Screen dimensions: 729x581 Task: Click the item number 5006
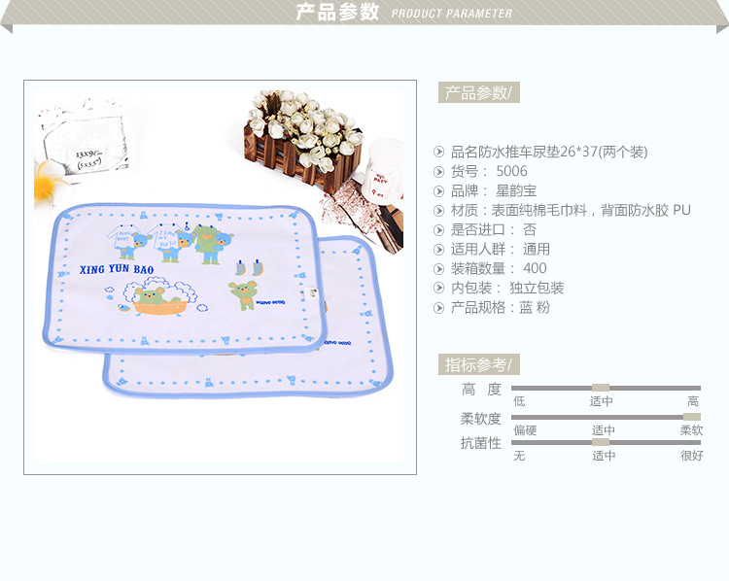pyautogui.click(x=511, y=171)
